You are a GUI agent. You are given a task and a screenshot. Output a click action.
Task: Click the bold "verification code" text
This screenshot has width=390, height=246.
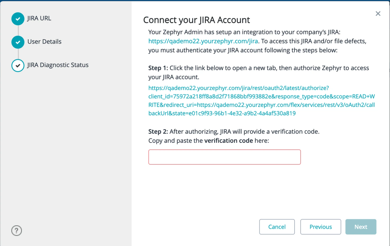point(228,141)
